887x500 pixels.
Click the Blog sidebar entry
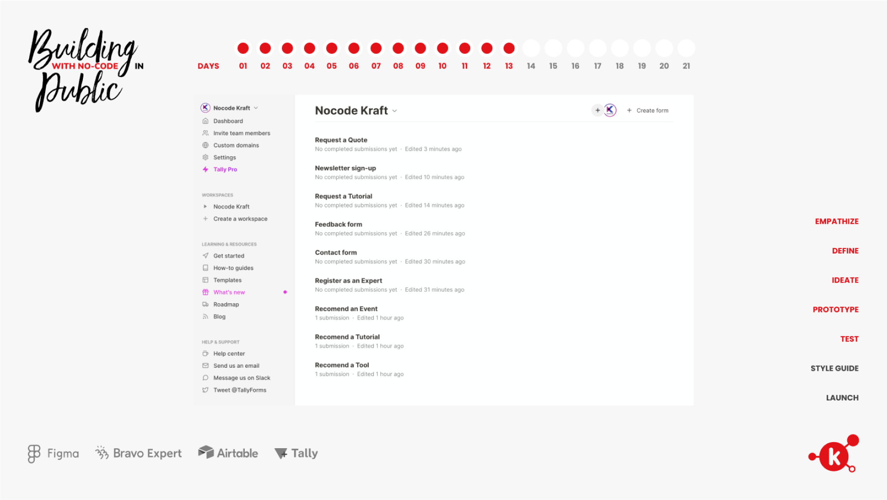[x=220, y=316]
